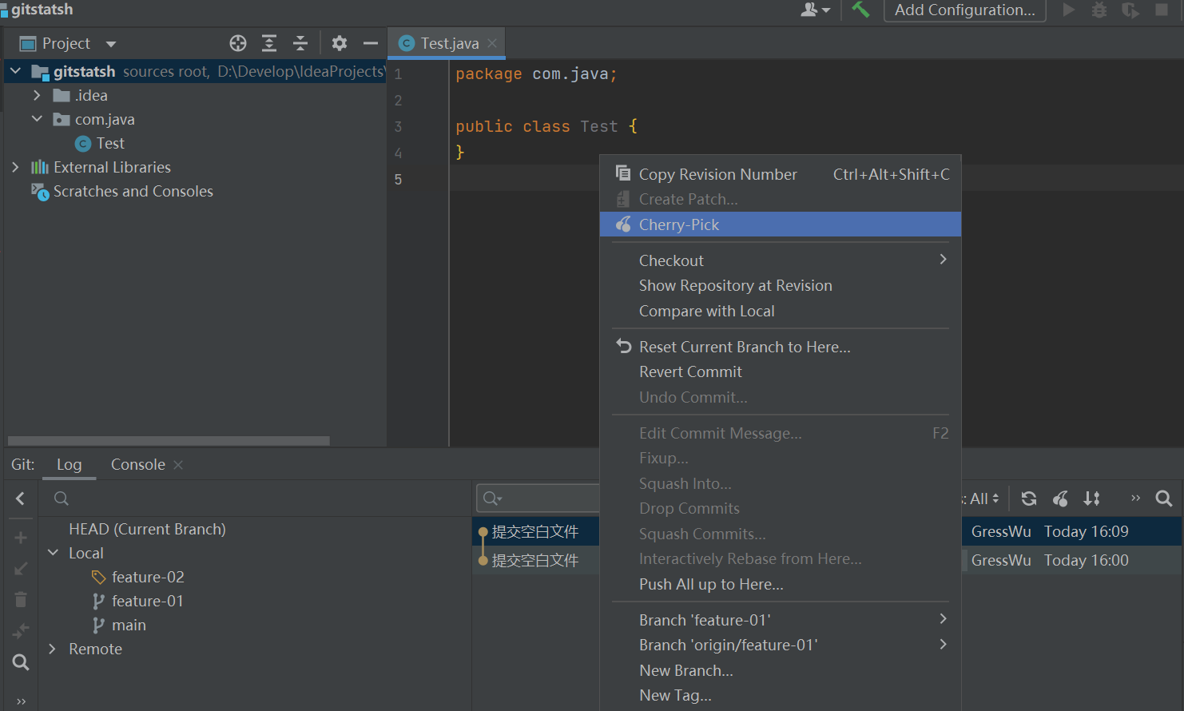Screen dimensions: 1184x711
Task: Expand more branch actions chevrons at bottom
Action: [x=21, y=701]
